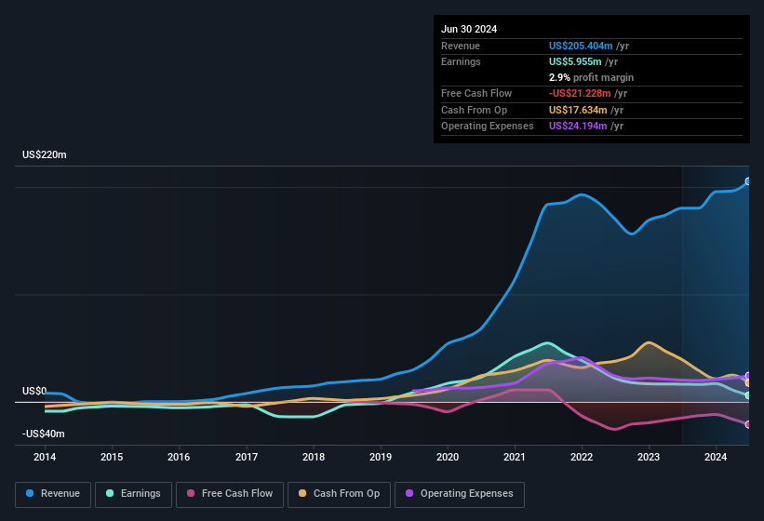This screenshot has height=521, width=764.
Task: Click the 2021 x-axis label
Action: [515, 457]
